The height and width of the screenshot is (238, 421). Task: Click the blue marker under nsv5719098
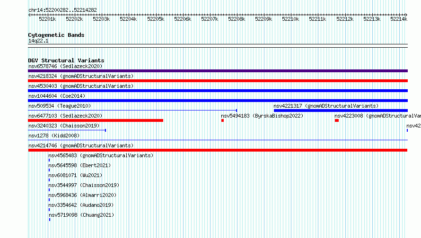pyautogui.click(x=50, y=220)
